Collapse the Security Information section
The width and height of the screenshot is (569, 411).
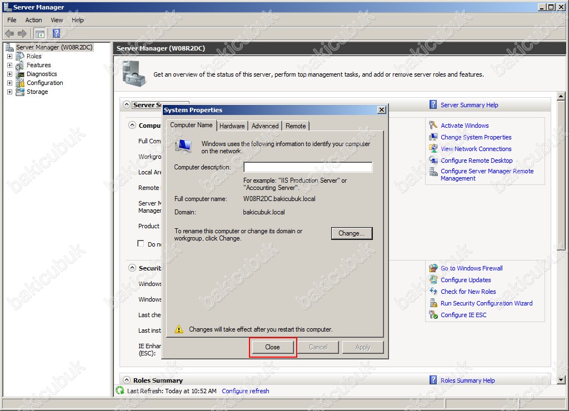[x=132, y=268]
